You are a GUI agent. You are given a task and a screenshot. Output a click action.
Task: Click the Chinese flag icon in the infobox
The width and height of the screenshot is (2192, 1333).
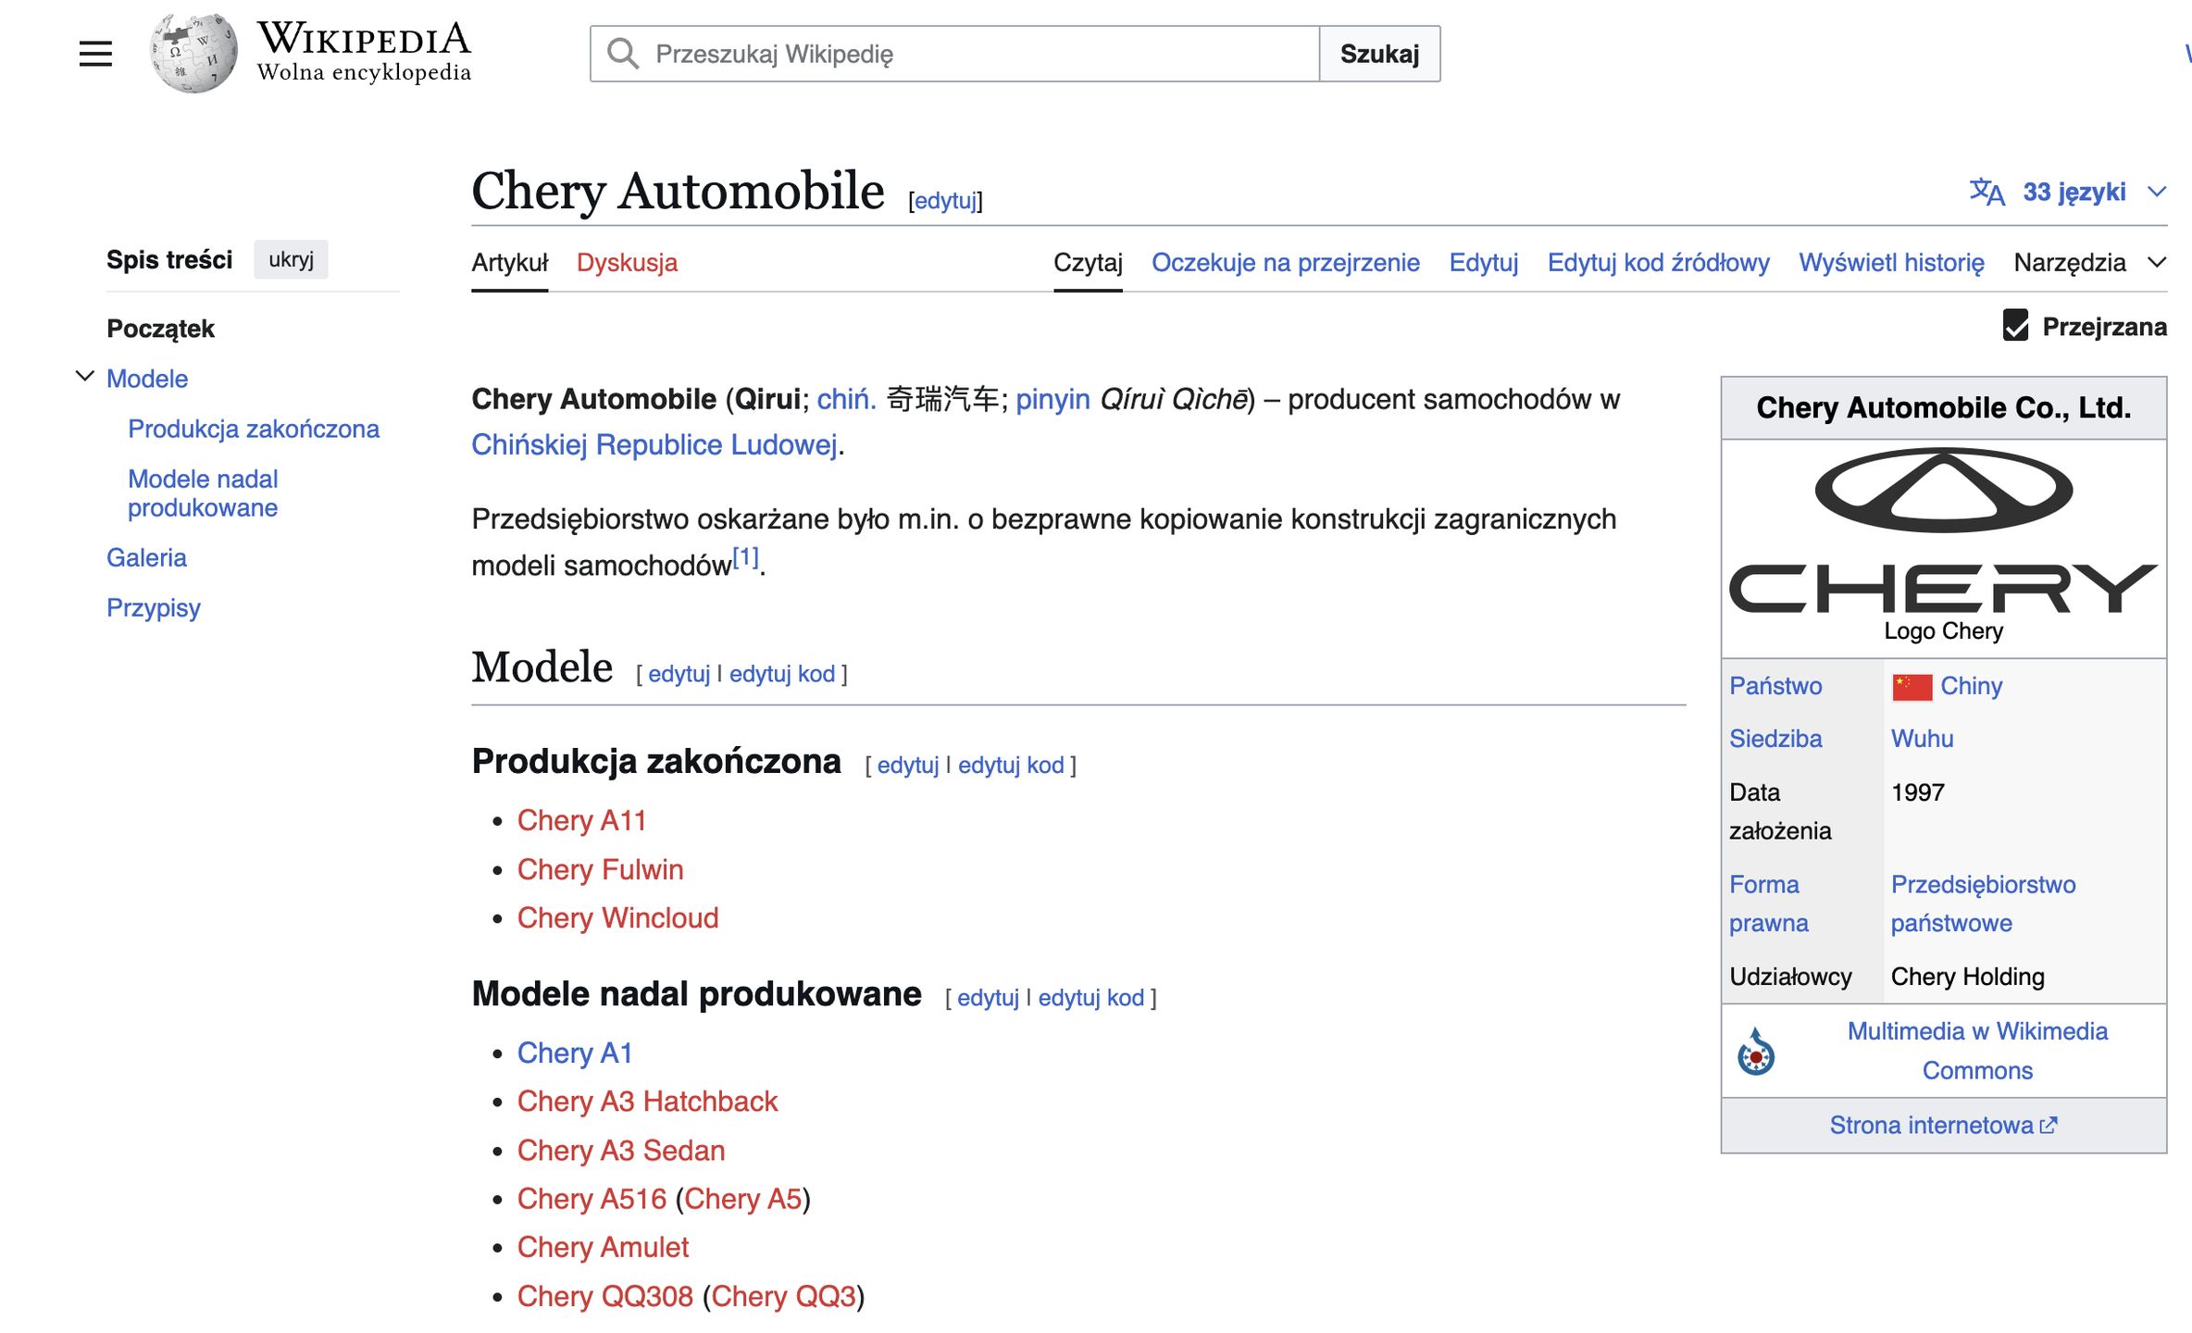point(1912,685)
